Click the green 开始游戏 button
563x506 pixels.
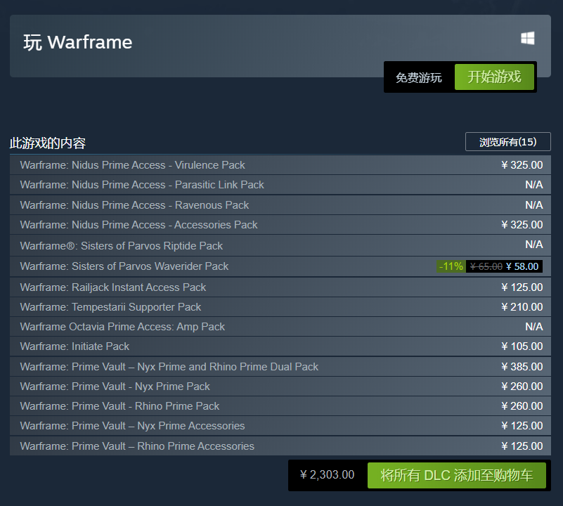[494, 77]
